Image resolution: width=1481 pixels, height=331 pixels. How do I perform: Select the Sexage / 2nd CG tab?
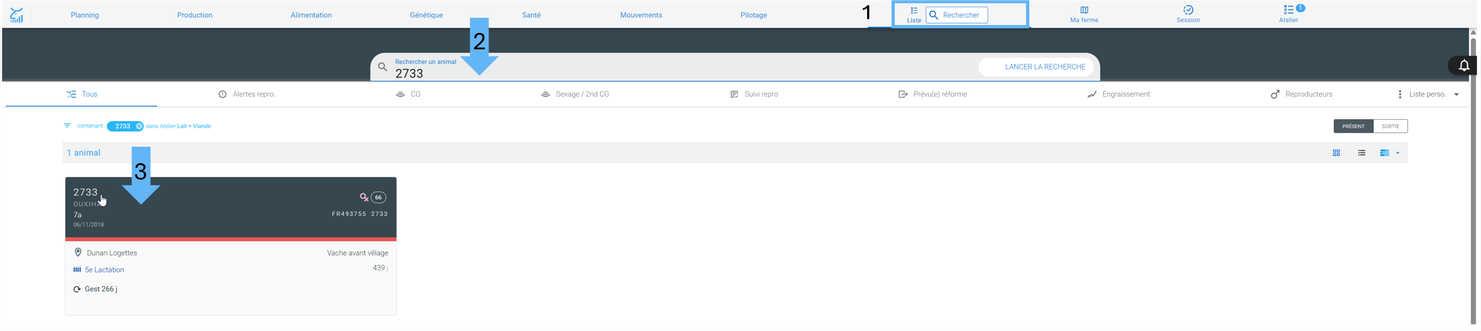[x=575, y=94]
